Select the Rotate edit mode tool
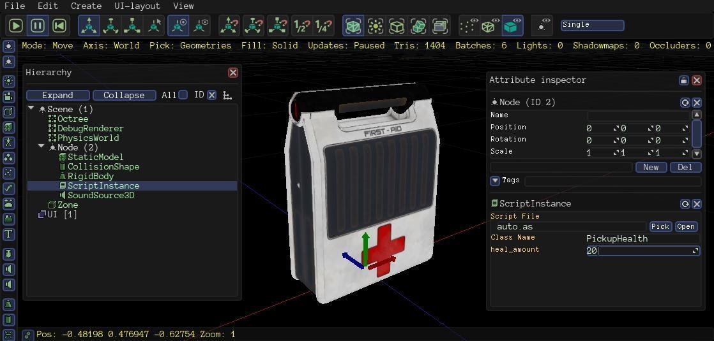This screenshot has height=341, width=714. coord(111,25)
